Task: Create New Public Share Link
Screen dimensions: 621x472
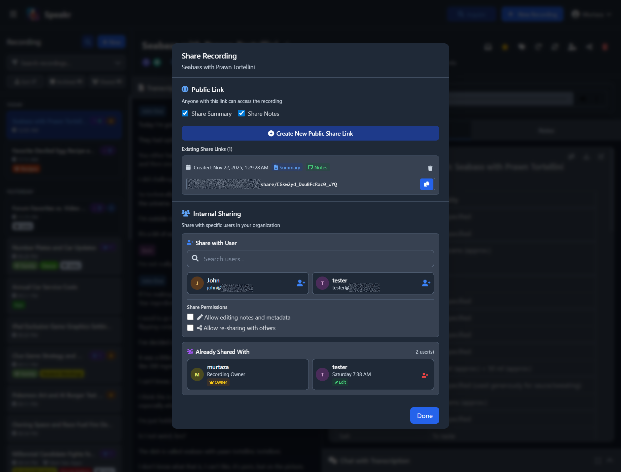Action: click(310, 133)
